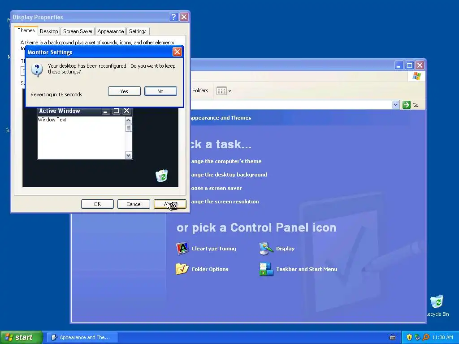Click No in Monitor Settings dialog
This screenshot has width=459, height=344.
[160, 91]
